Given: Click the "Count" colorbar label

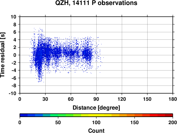Looking at the screenshot, I should pos(96,131).
